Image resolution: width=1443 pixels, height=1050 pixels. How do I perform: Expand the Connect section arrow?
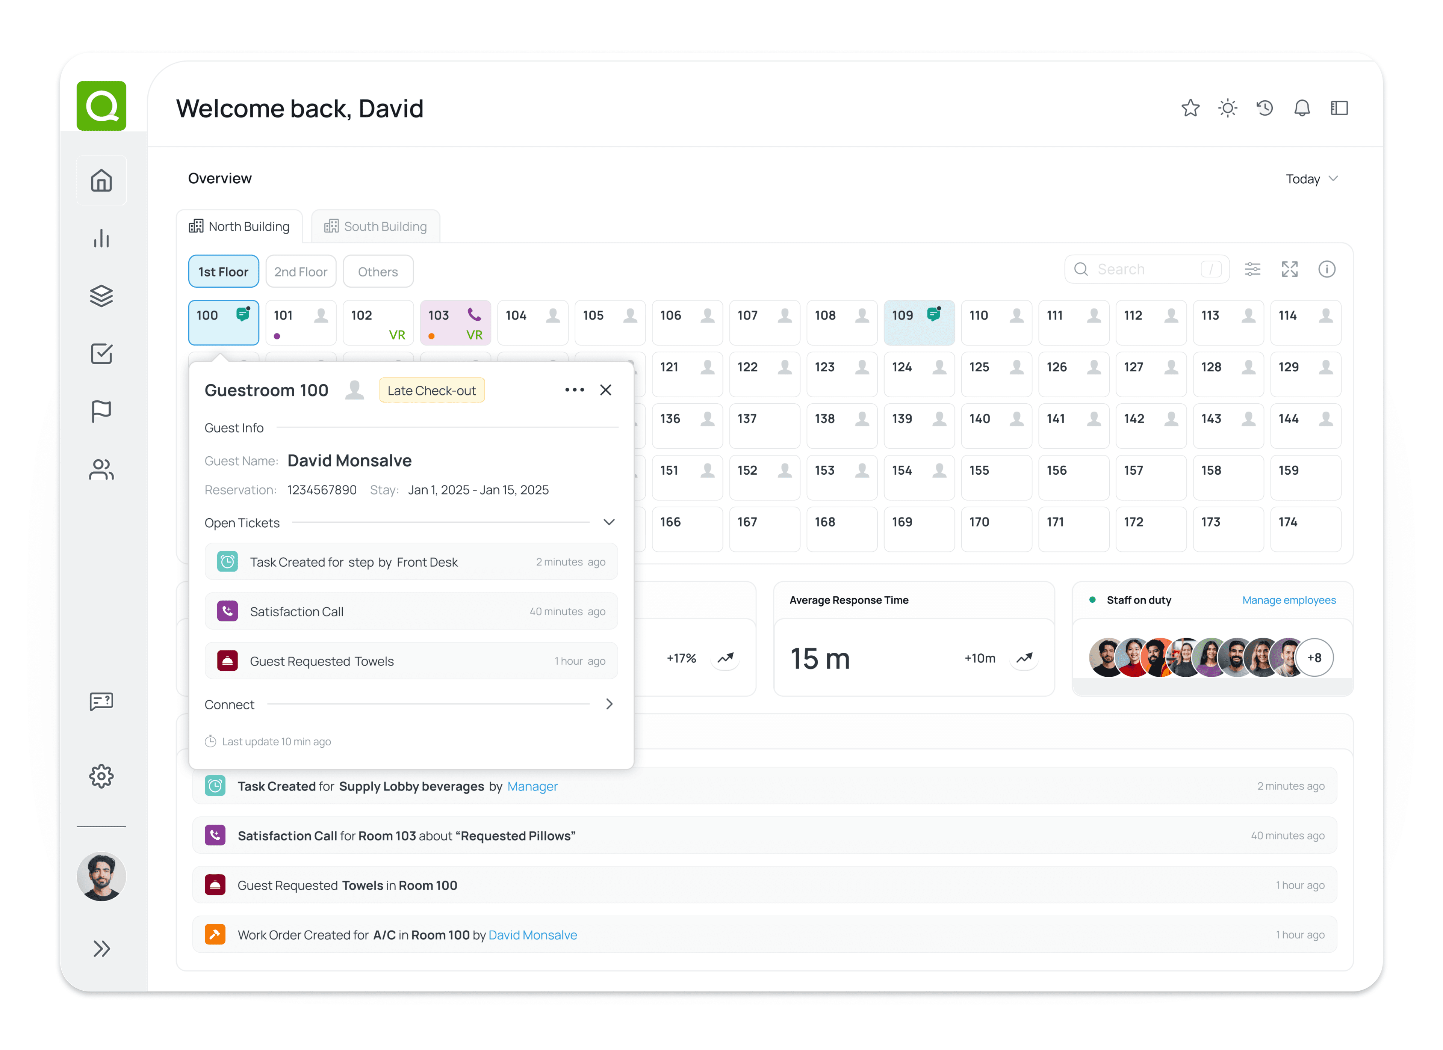tap(609, 704)
